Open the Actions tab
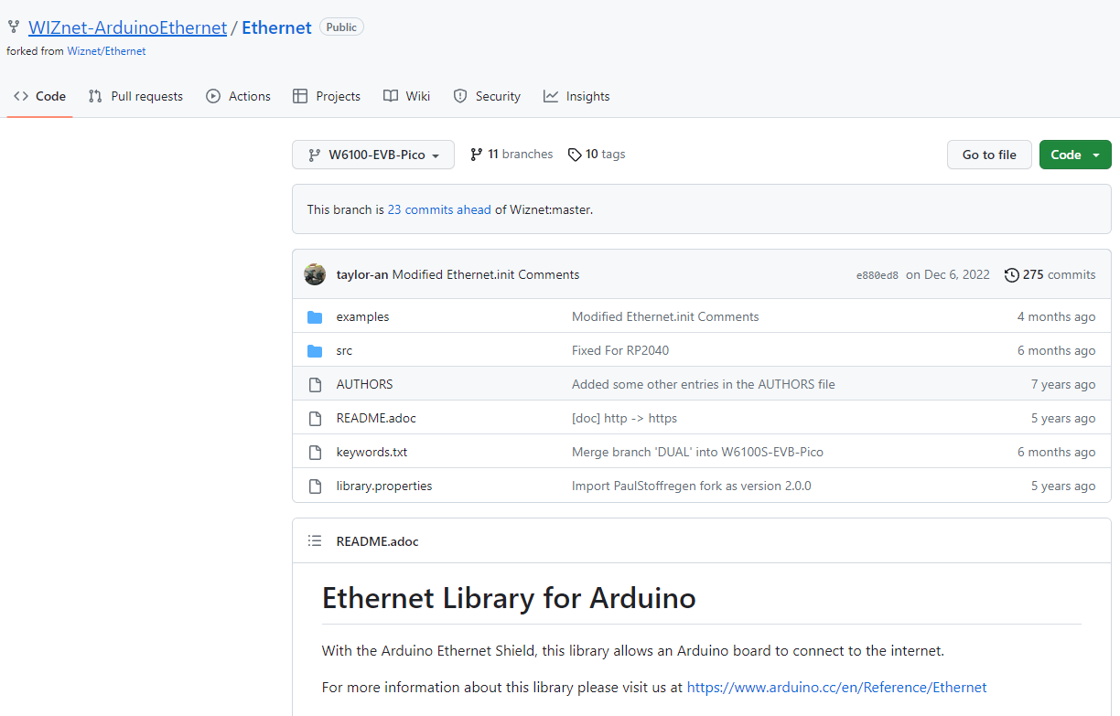Image resolution: width=1120 pixels, height=716 pixels. tap(239, 96)
